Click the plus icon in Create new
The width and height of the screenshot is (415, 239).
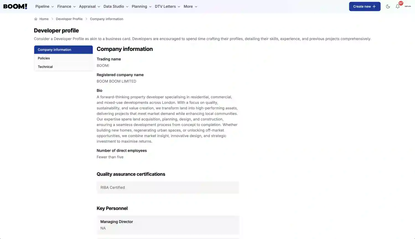pyautogui.click(x=374, y=6)
